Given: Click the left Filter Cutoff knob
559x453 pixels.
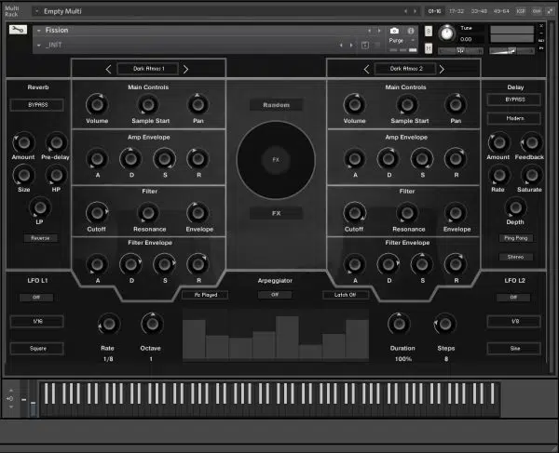Looking at the screenshot, I should 98,212.
